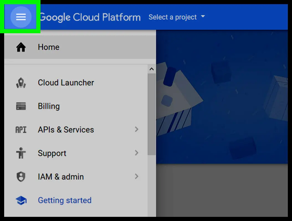The image size is (292, 221).
Task: Toggle the hamburger navigation menu
Action: (x=21, y=17)
